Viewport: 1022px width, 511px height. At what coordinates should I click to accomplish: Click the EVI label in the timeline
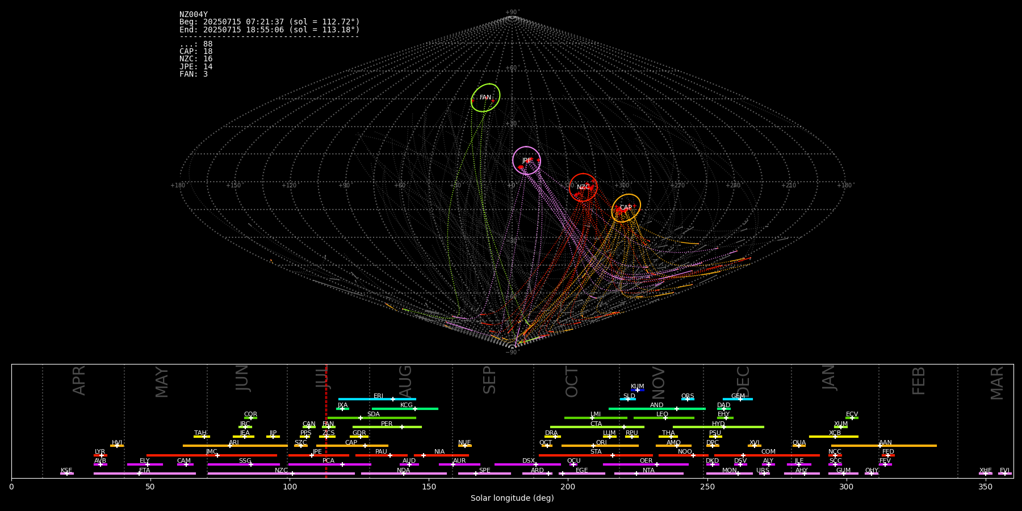click(1004, 470)
